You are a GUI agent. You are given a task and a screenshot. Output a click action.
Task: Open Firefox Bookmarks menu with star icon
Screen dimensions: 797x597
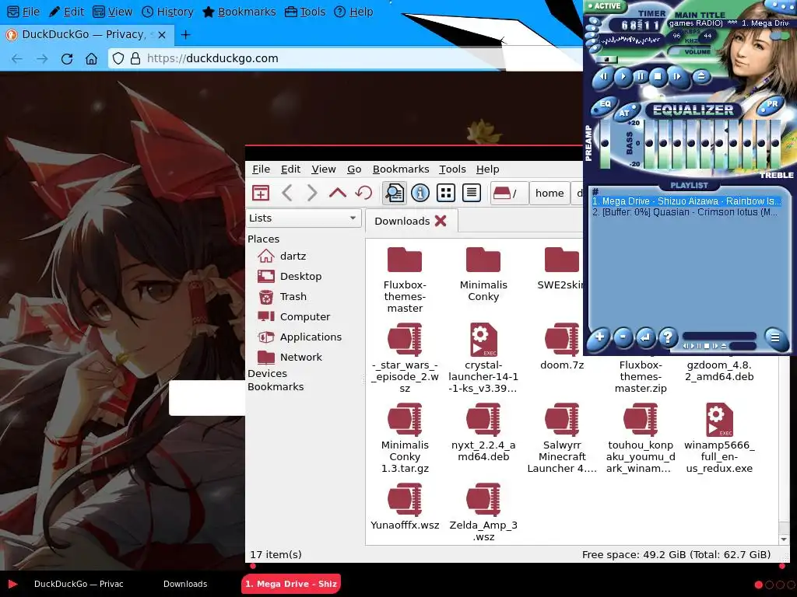pos(239,12)
